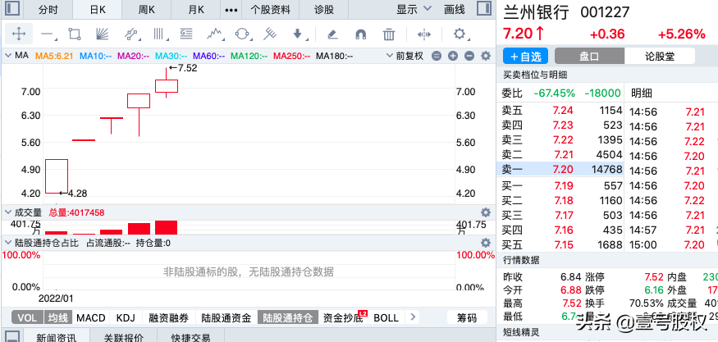This screenshot has height=342, width=718.
Task: Select the 盘口 segment
Action: (x=589, y=57)
